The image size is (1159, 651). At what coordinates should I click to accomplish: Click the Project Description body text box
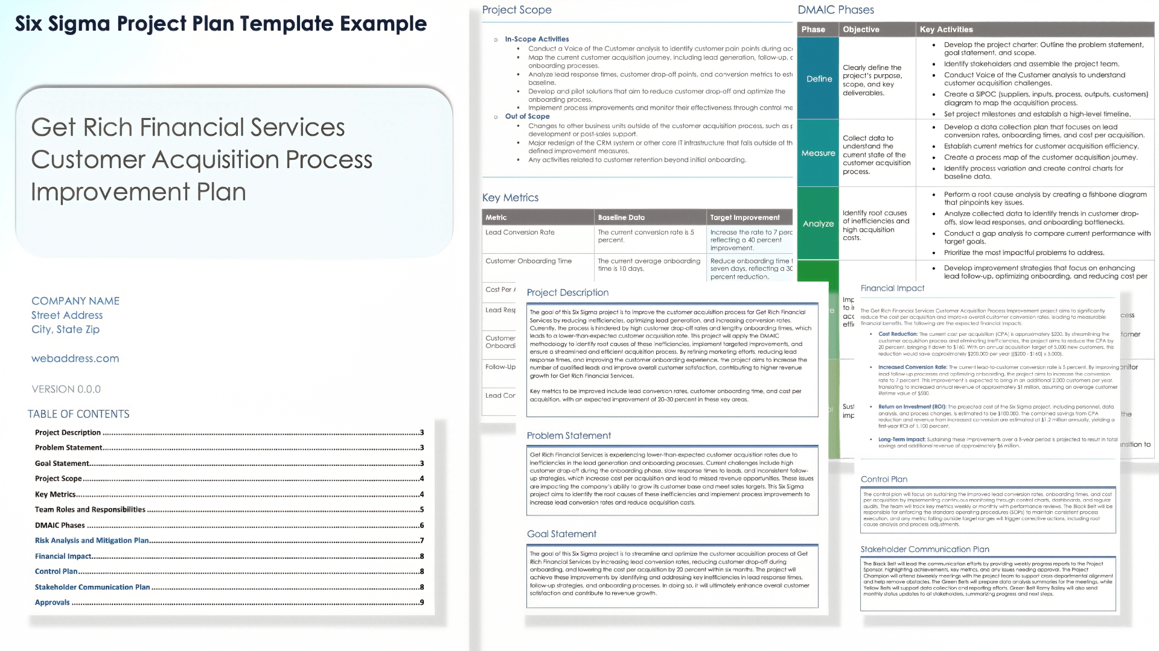[672, 360]
